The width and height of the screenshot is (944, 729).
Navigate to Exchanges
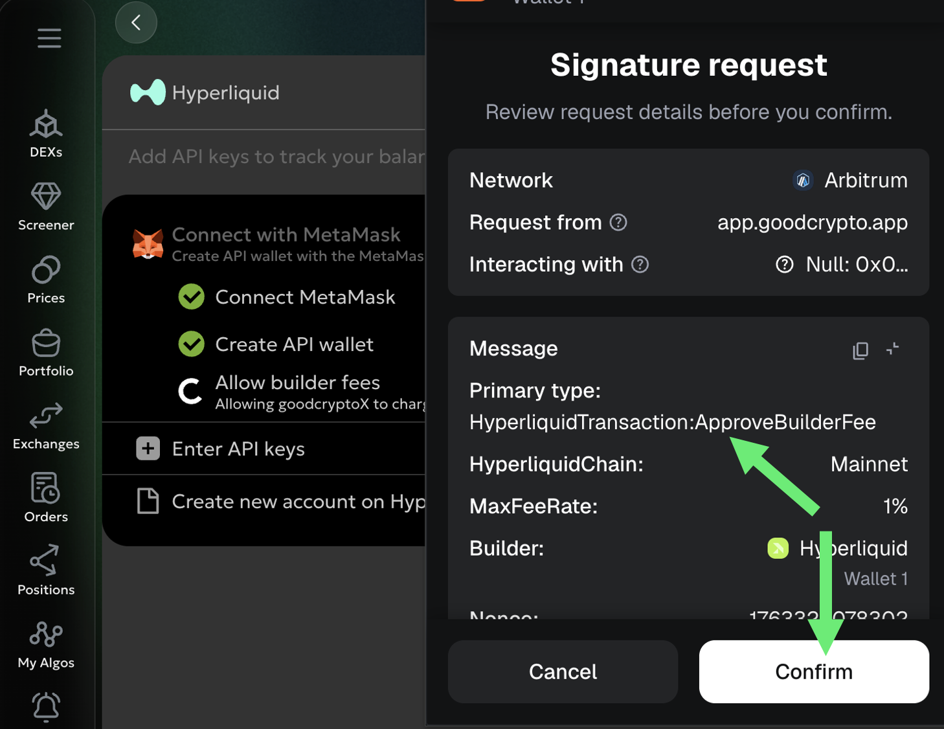coord(46,426)
